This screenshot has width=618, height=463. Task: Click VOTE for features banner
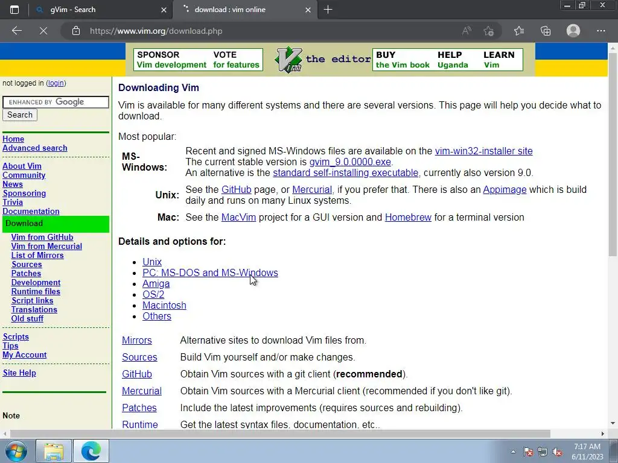[x=236, y=60]
